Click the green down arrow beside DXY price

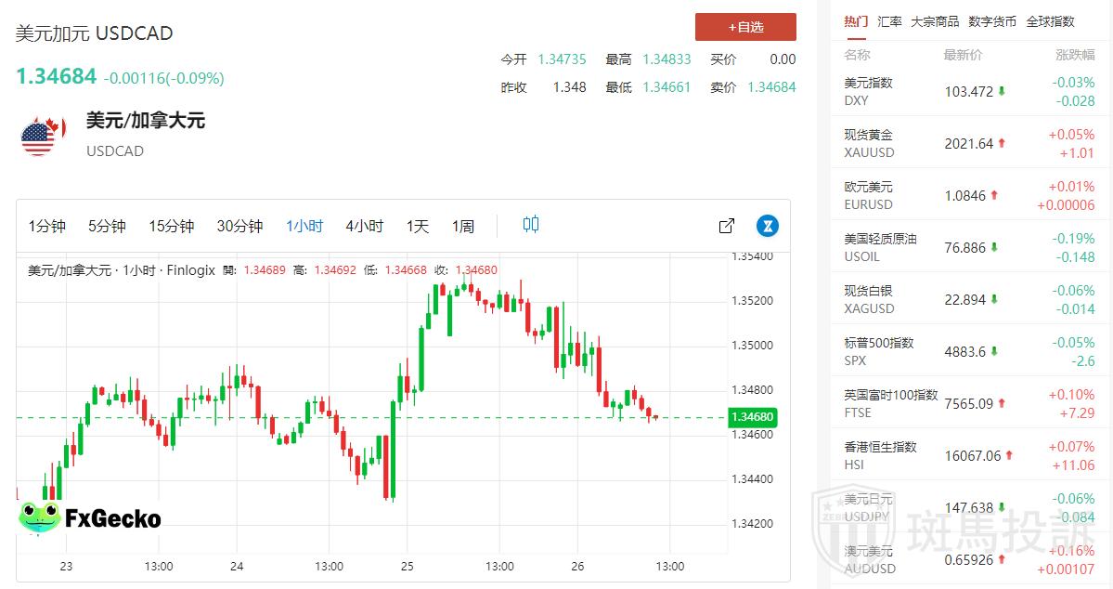[x=1002, y=92]
